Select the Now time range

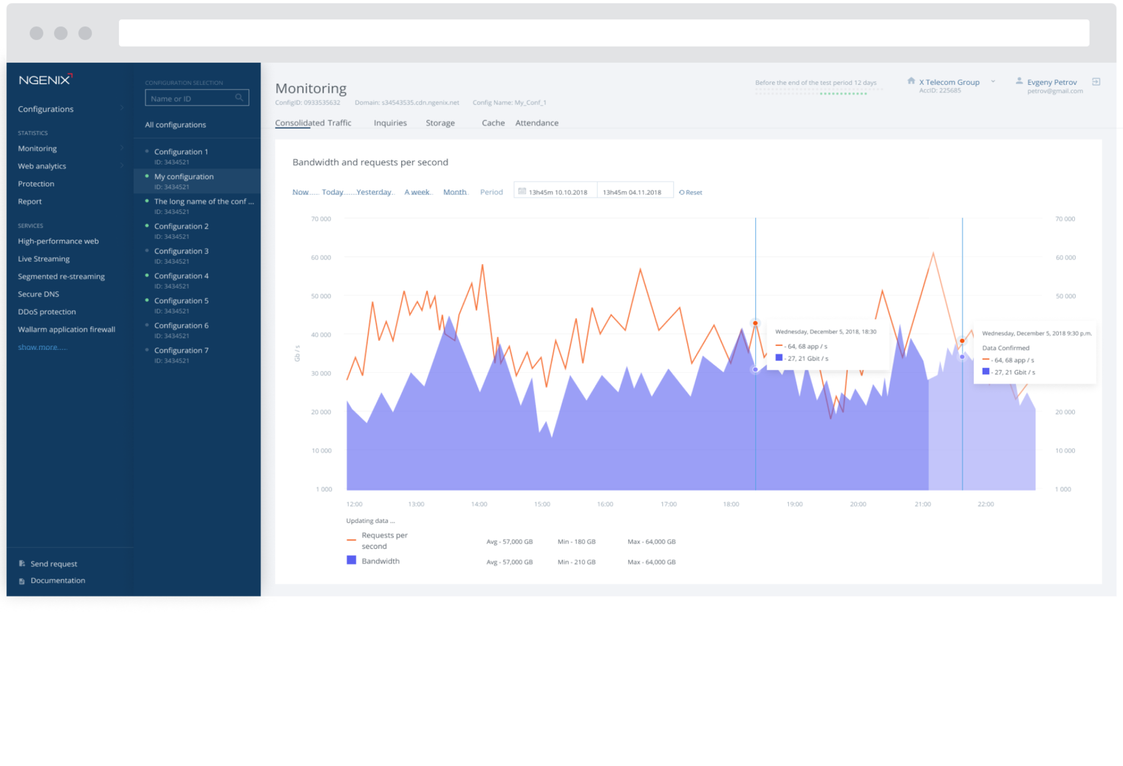pos(300,193)
